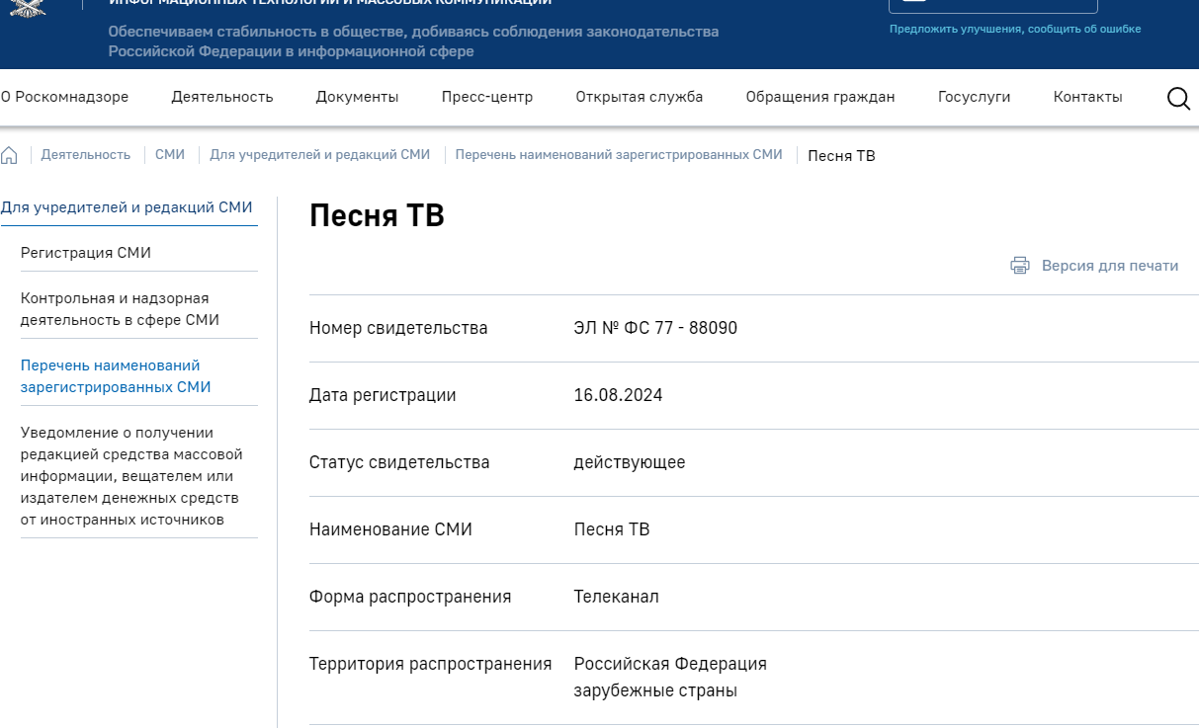The height and width of the screenshot is (728, 1199).
Task: Click the printer icon for print version
Action: [x=1020, y=266]
